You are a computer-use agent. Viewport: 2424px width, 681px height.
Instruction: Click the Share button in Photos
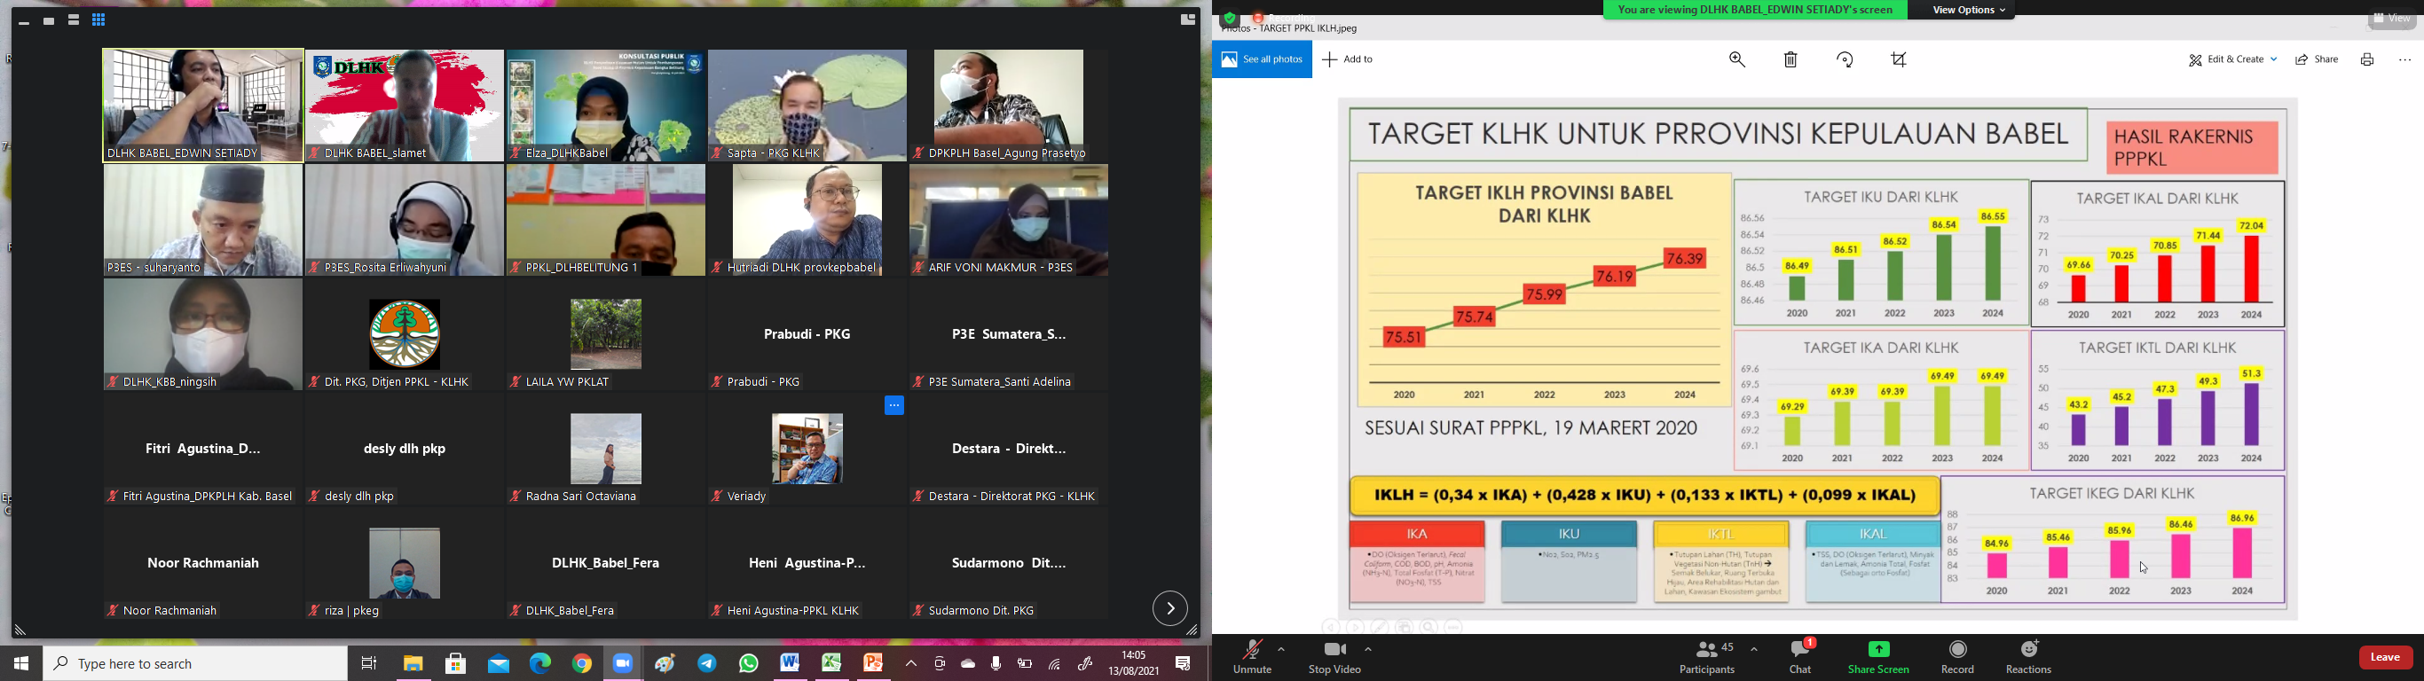pyautogui.click(x=2317, y=60)
